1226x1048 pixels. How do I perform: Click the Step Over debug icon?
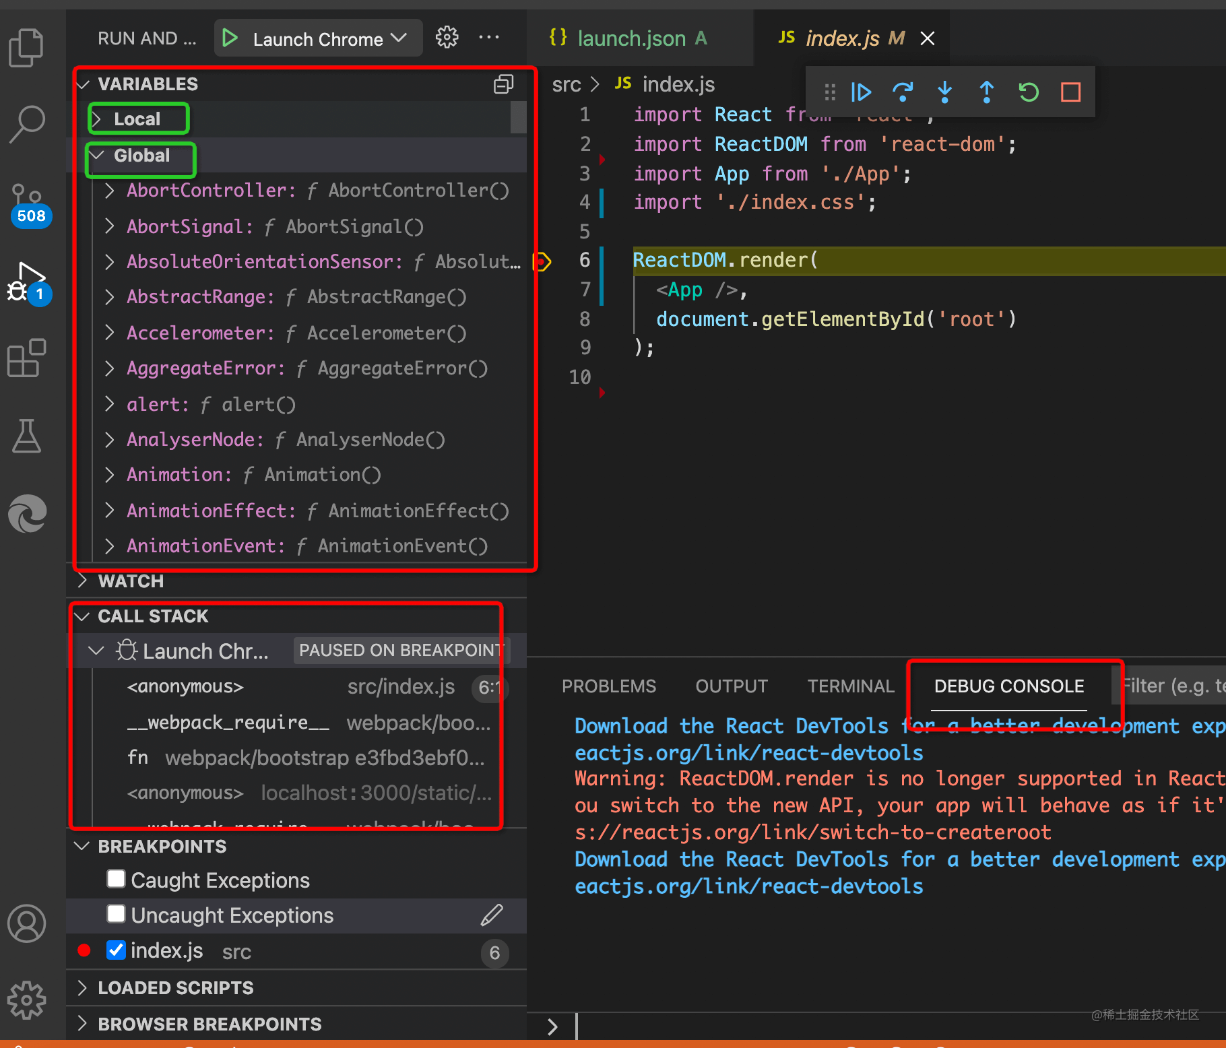903,92
